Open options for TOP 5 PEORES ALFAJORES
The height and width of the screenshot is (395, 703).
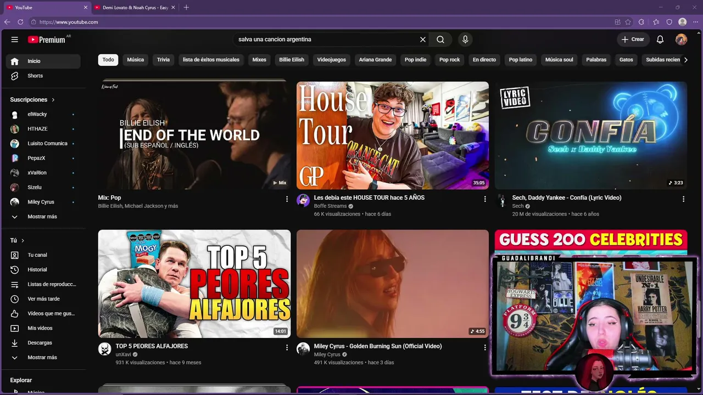point(287,347)
